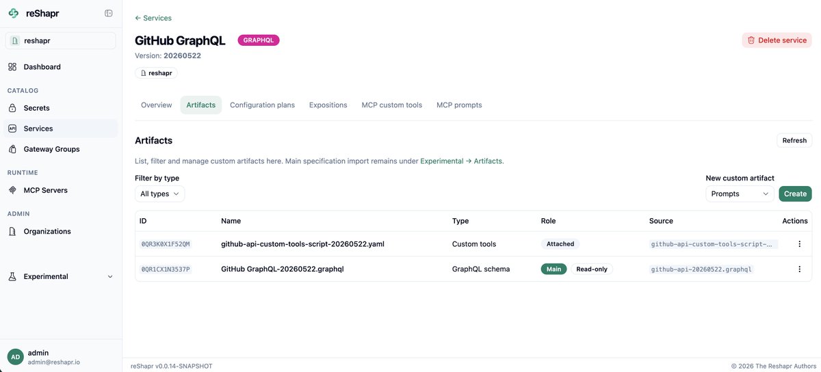Click the Delete service button
Screen dimensions: 821x372
point(777,40)
